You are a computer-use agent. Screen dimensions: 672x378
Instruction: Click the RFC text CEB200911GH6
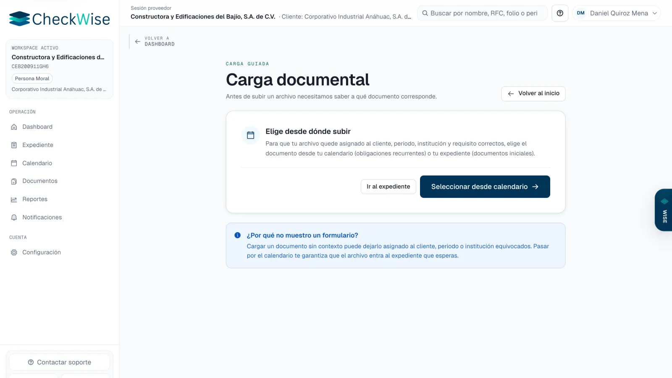tap(30, 66)
